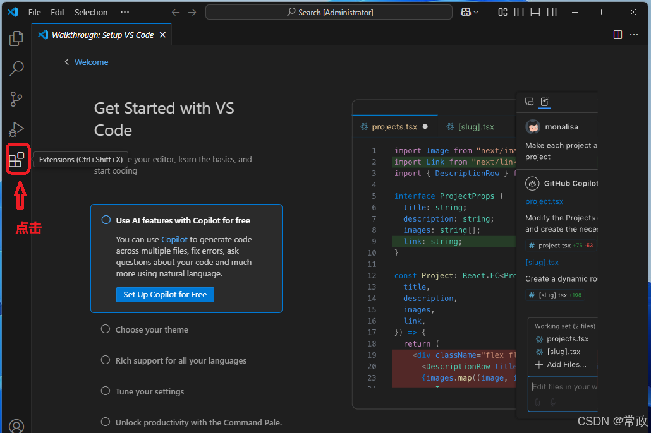Open Customize Layout in title bar
Viewport: 651px width, 433px height.
tap(502, 13)
